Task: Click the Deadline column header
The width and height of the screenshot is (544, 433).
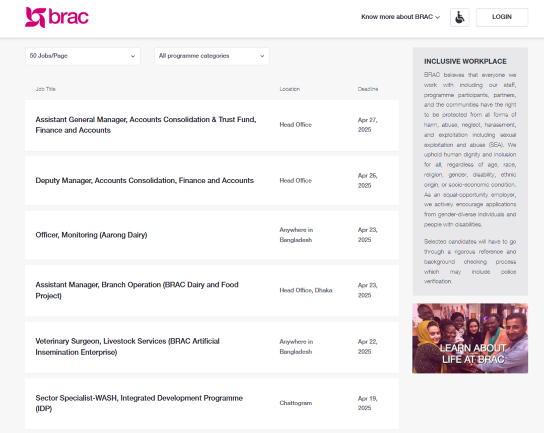Action: coord(368,89)
